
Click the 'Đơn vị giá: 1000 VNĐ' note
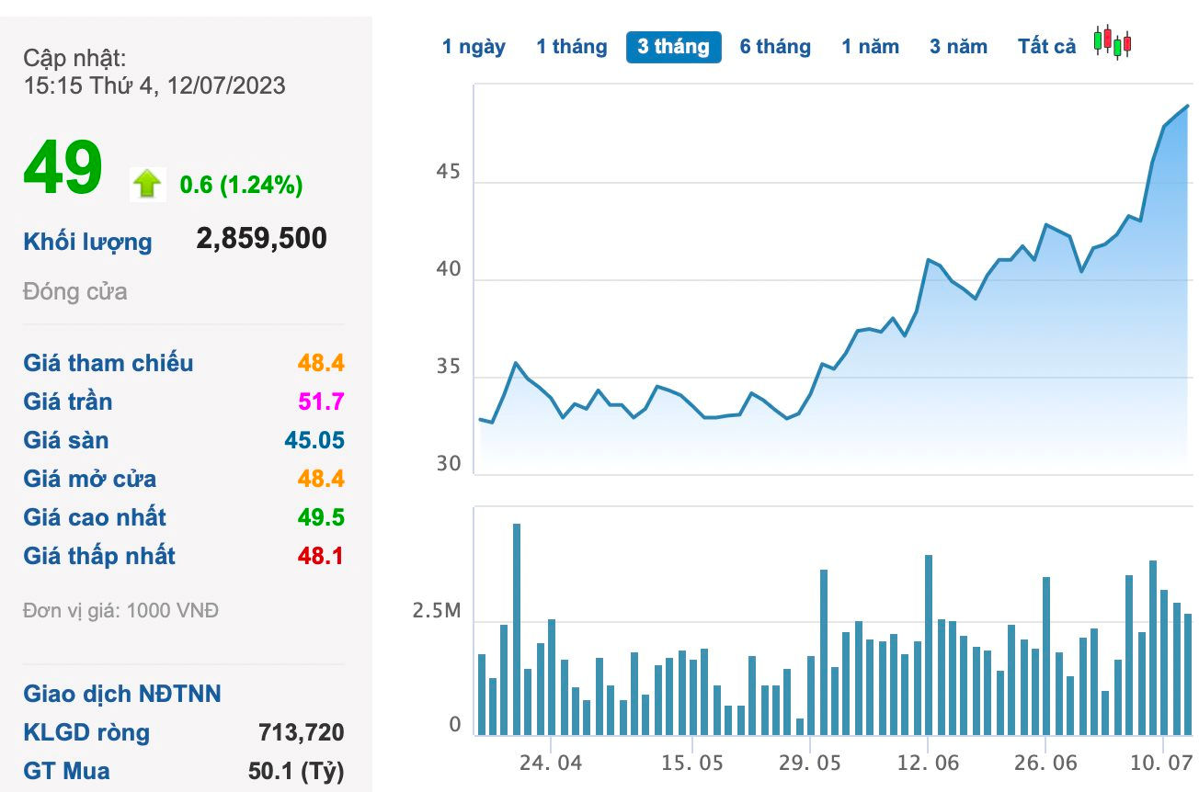pyautogui.click(x=120, y=610)
